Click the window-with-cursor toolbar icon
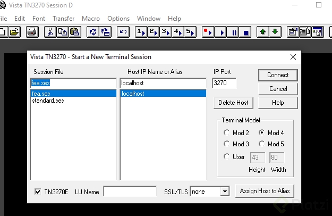 point(318,32)
